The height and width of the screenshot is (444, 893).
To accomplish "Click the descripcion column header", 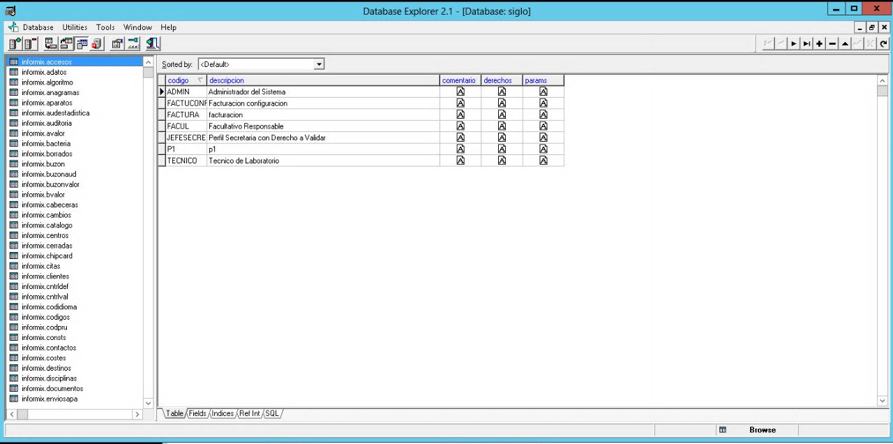I will pyautogui.click(x=227, y=80).
